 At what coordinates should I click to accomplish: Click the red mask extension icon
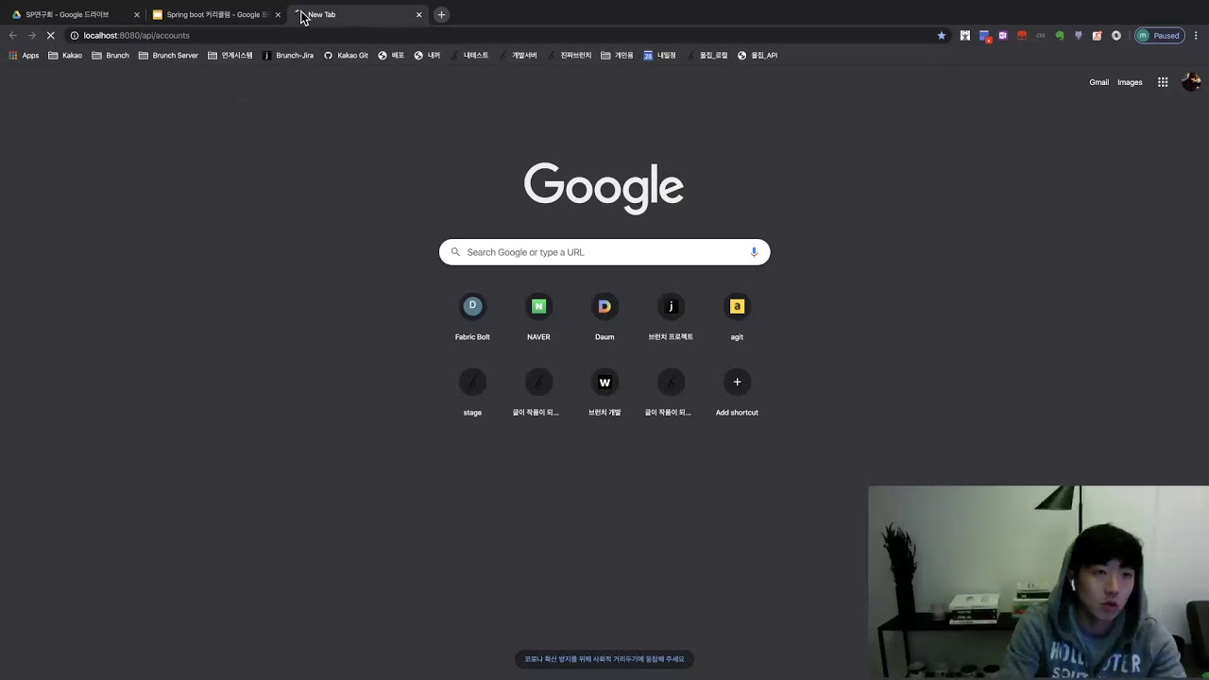[x=1022, y=35]
